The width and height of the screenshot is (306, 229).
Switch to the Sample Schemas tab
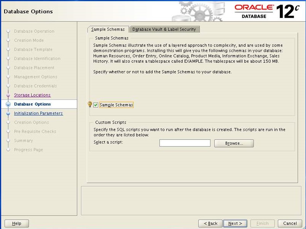click(x=108, y=29)
